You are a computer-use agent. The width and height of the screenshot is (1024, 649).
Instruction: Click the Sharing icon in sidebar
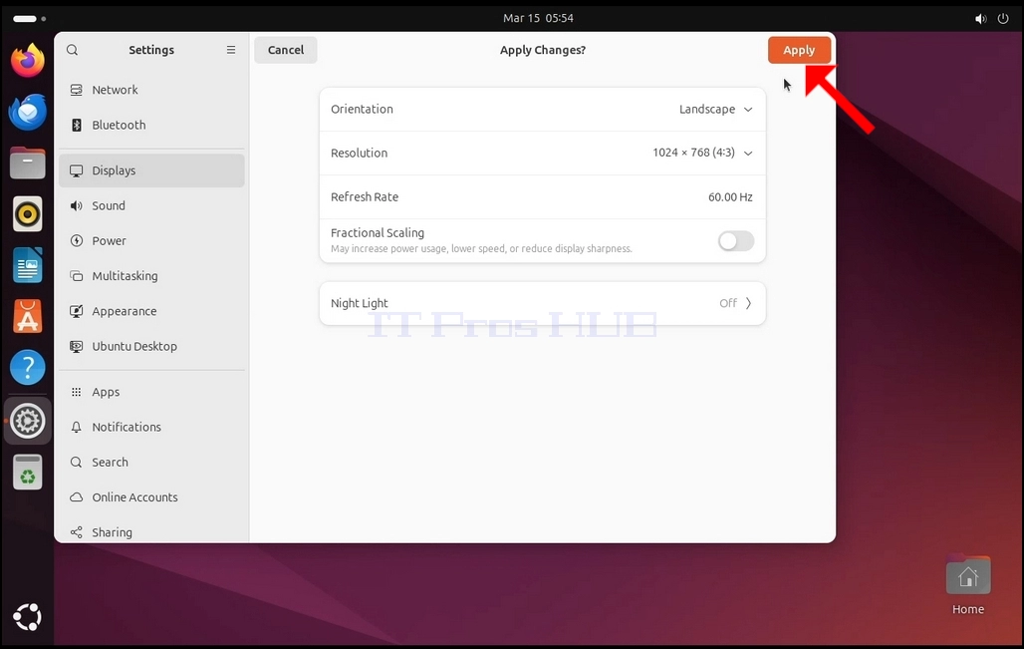click(77, 532)
